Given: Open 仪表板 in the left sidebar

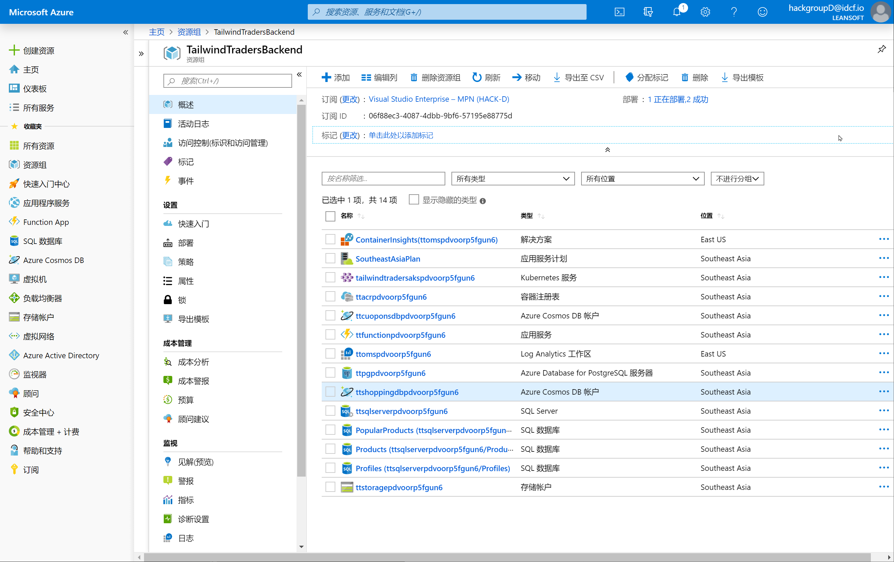Looking at the screenshot, I should 34,88.
